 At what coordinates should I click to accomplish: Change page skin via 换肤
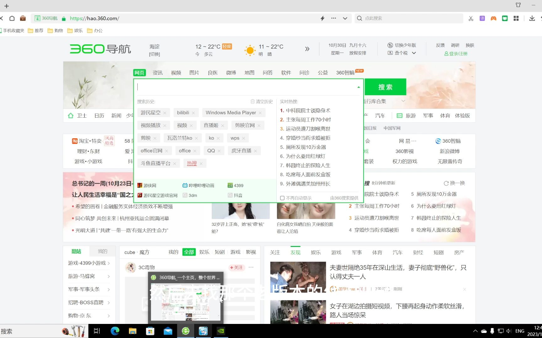coord(470,45)
